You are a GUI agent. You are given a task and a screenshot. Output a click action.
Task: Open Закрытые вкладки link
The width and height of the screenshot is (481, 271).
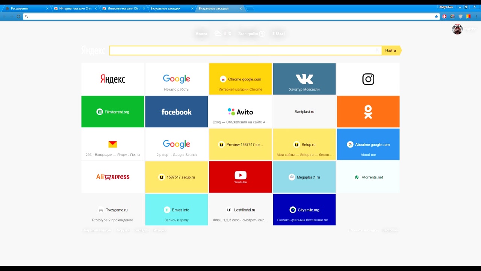pyautogui.click(x=97, y=230)
